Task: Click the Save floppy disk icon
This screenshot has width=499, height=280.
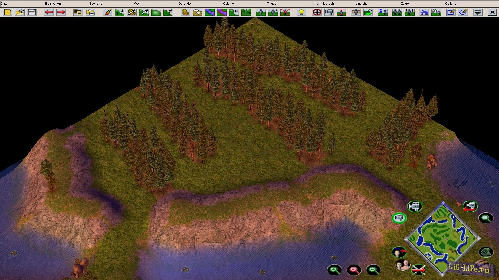Action: point(32,12)
